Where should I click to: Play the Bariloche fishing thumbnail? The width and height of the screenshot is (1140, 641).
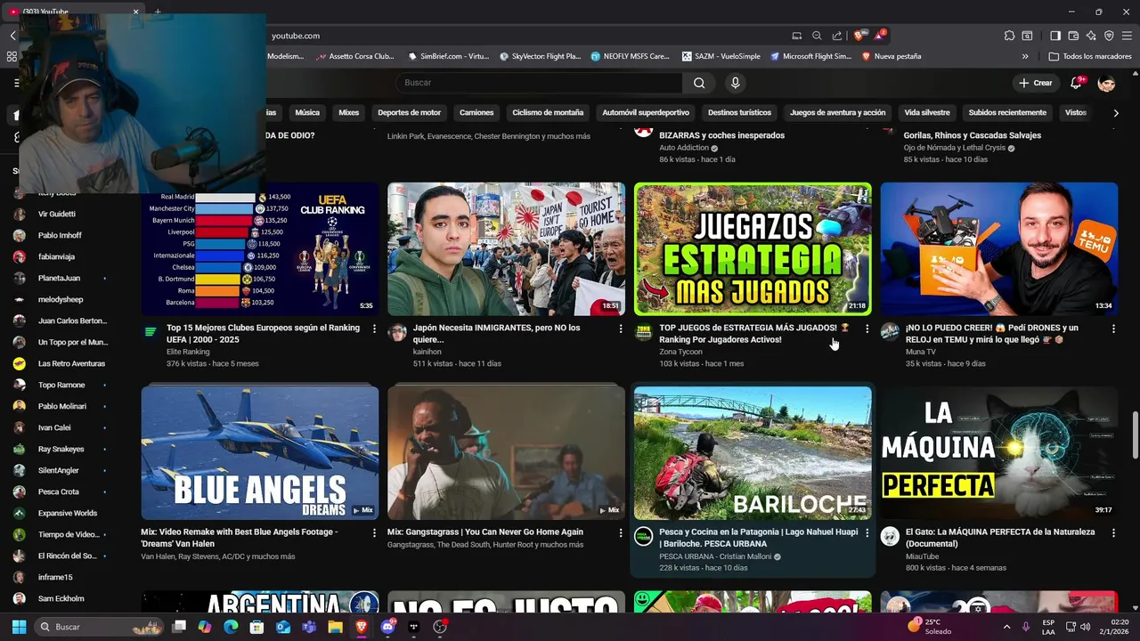pos(753,453)
